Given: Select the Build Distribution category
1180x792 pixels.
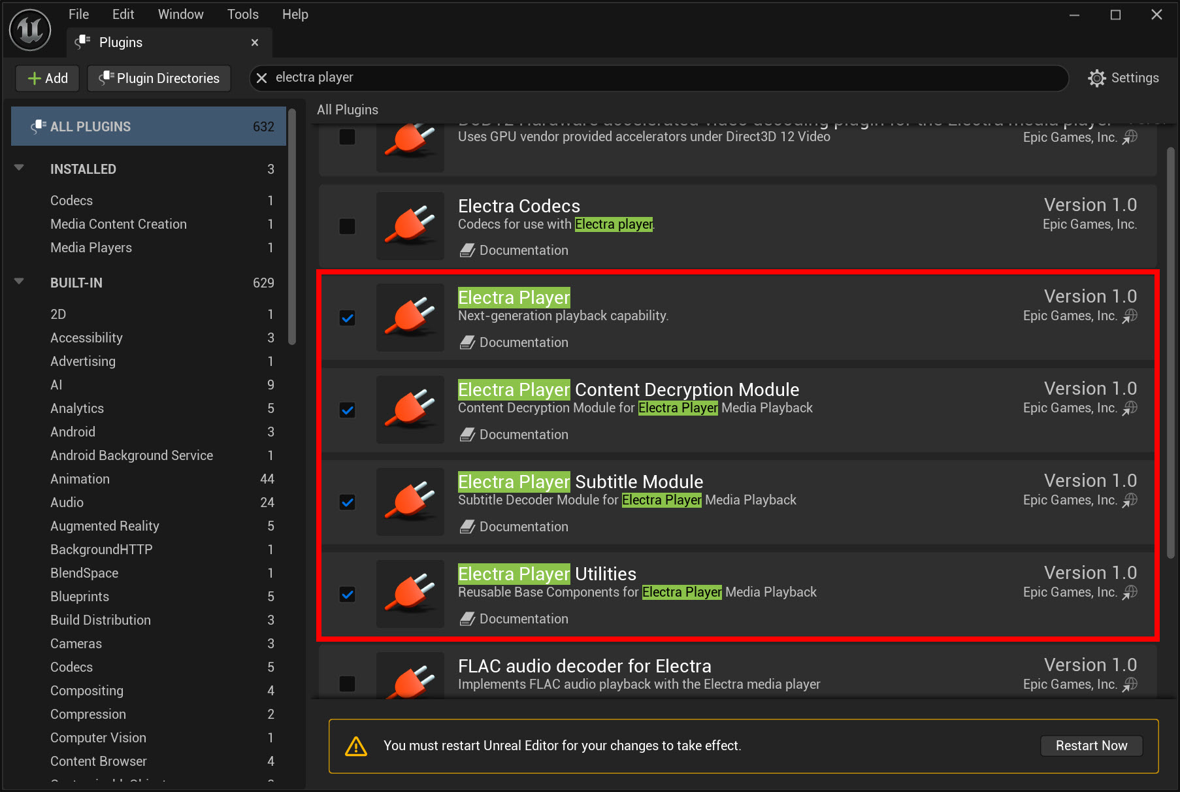Looking at the screenshot, I should click(x=148, y=620).
